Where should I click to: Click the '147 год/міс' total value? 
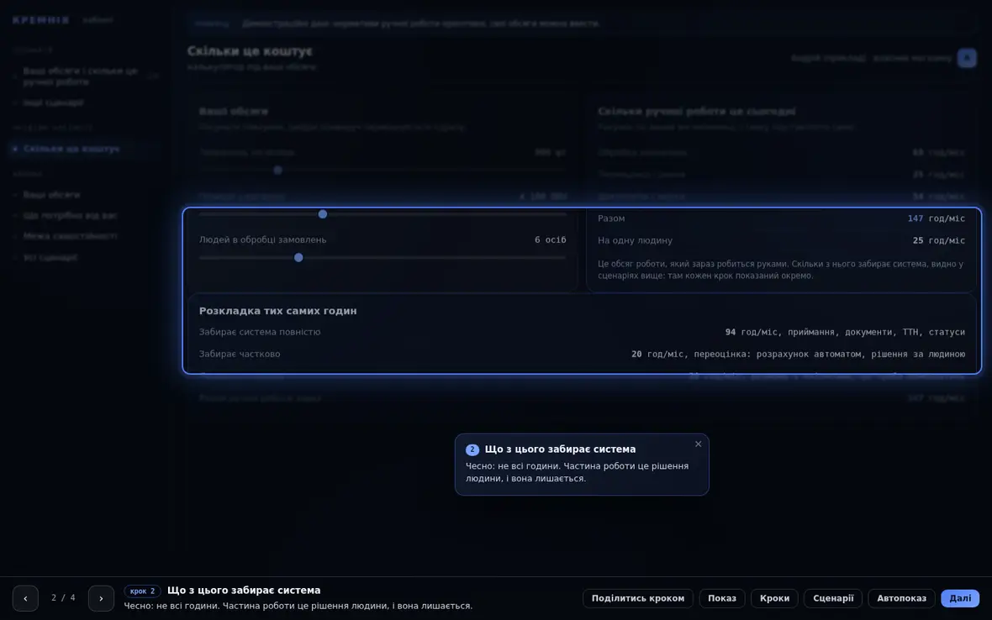coord(936,218)
